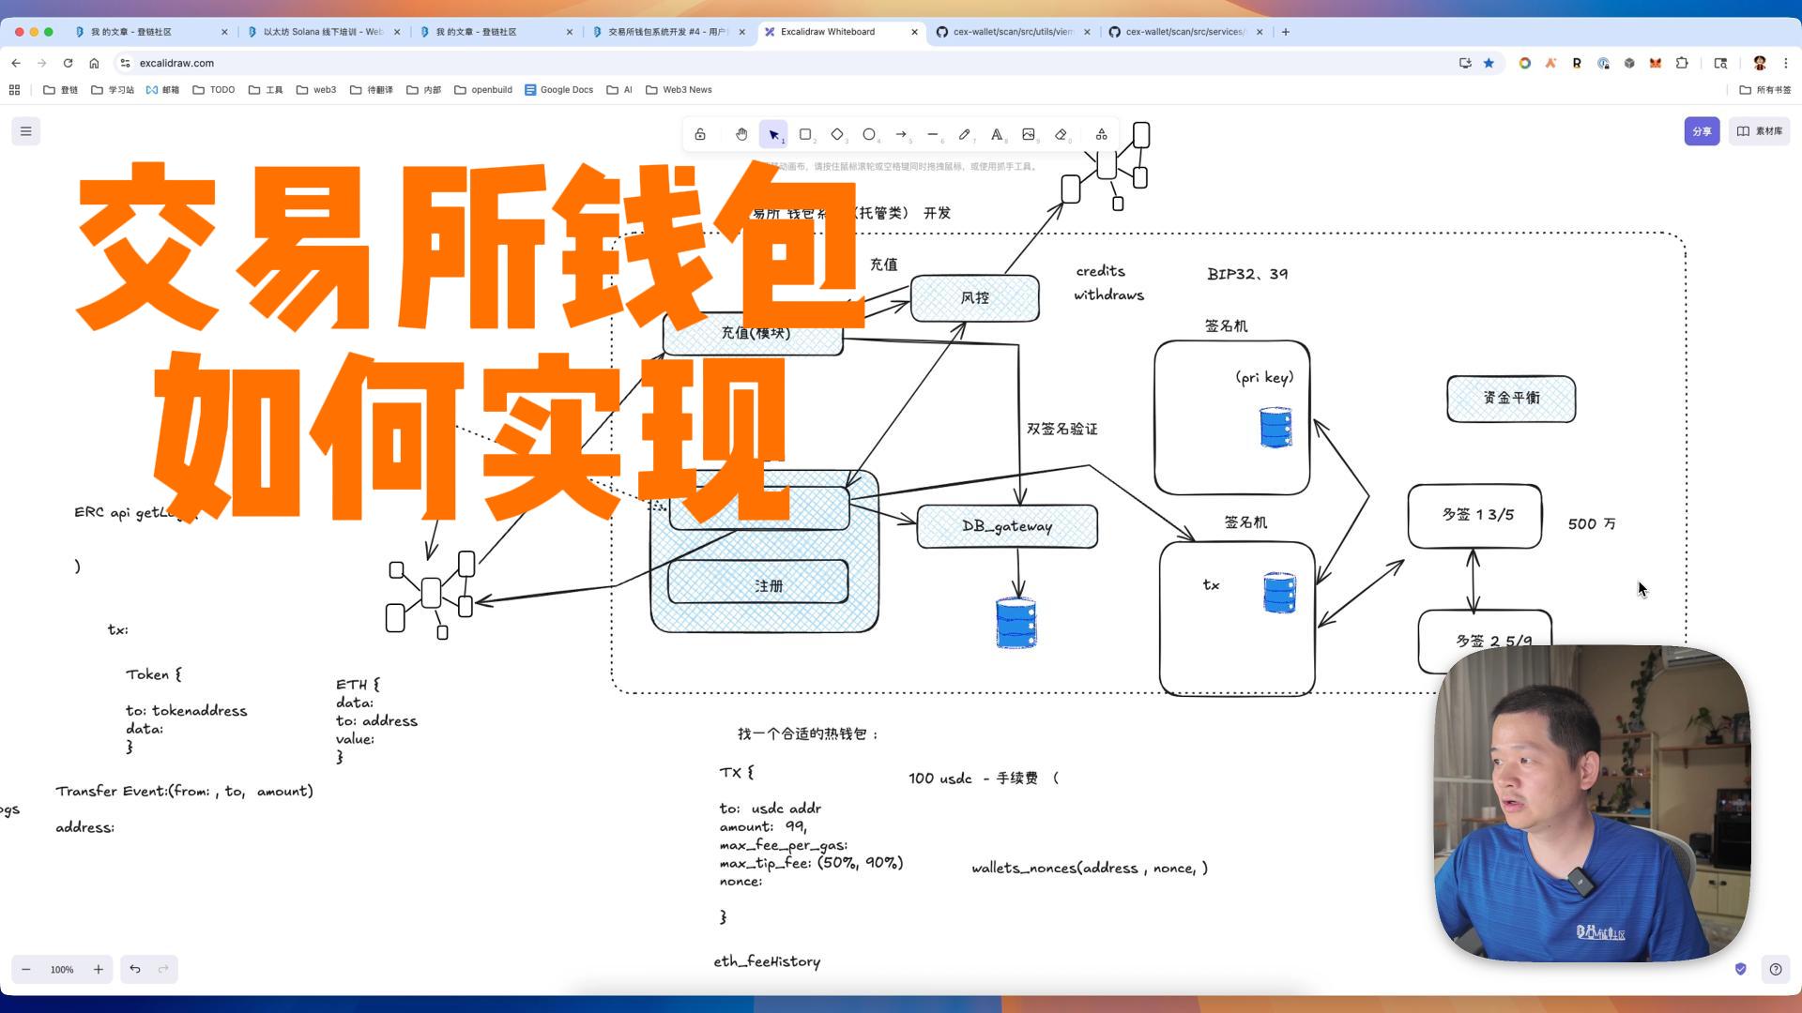
Task: Click the 分享 share button
Action: tap(1702, 131)
